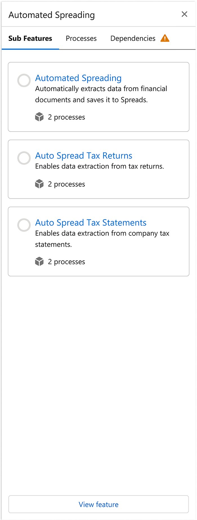197x520 pixels.
Task: Click the Automated Spreading panel header title
Action: 52,15
